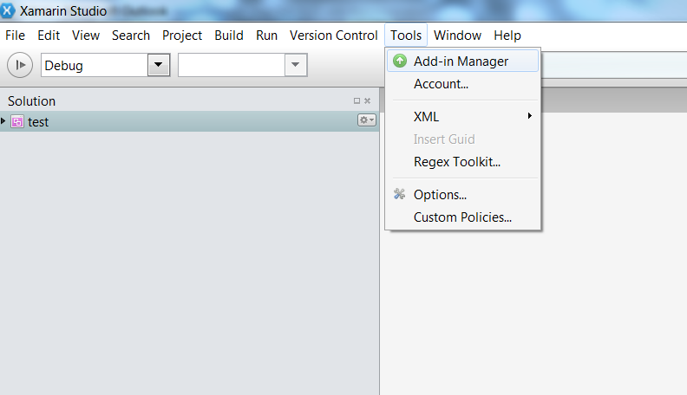Open Options... from Tools menu
This screenshot has width=687, height=395.
click(462, 195)
